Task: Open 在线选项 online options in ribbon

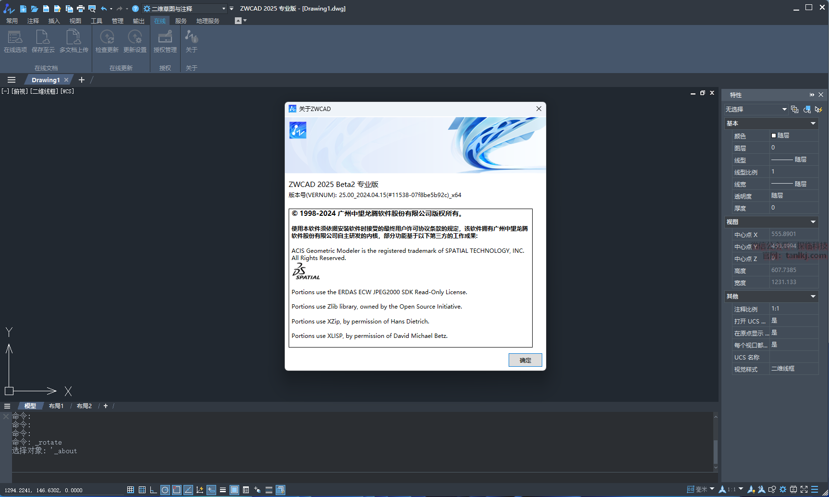Action: click(15, 41)
